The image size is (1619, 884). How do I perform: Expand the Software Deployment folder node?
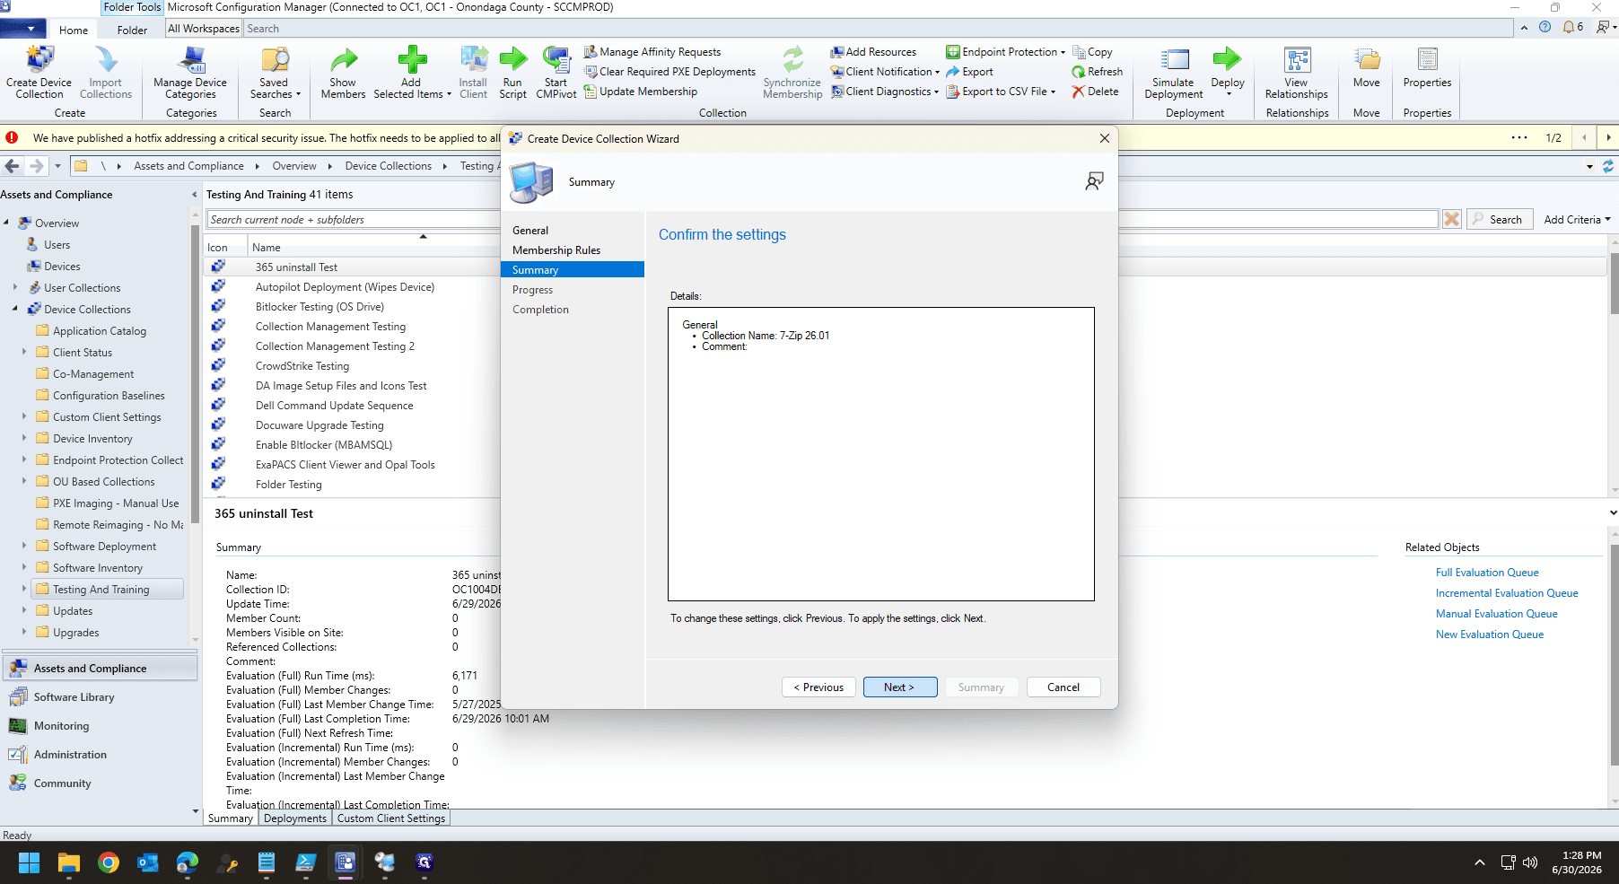click(x=24, y=546)
